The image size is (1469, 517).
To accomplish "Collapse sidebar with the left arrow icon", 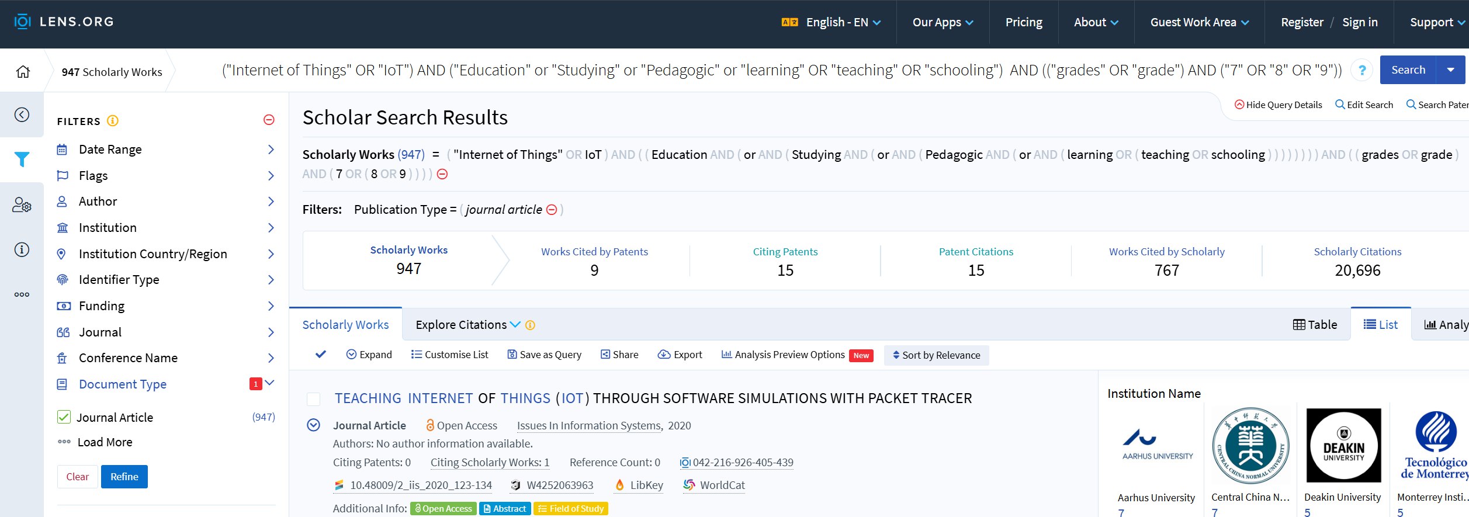I will click(x=22, y=114).
